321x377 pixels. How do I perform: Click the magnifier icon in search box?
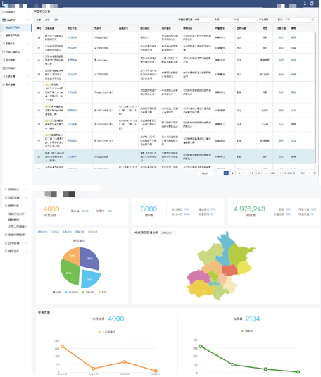click(313, 20)
